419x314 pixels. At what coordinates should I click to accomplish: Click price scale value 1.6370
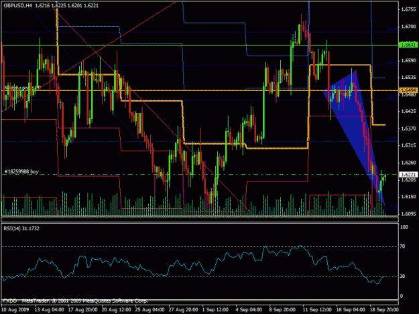point(408,129)
